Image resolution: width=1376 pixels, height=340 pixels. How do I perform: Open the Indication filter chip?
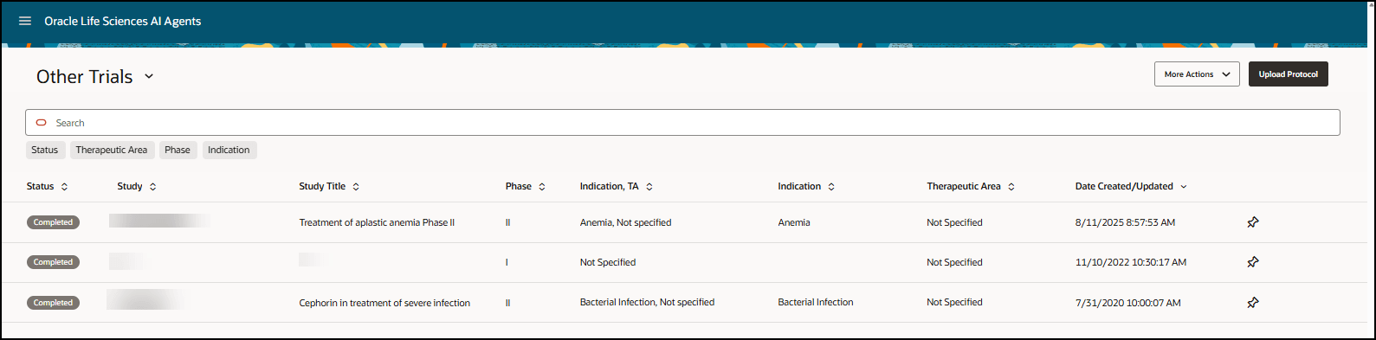[229, 150]
